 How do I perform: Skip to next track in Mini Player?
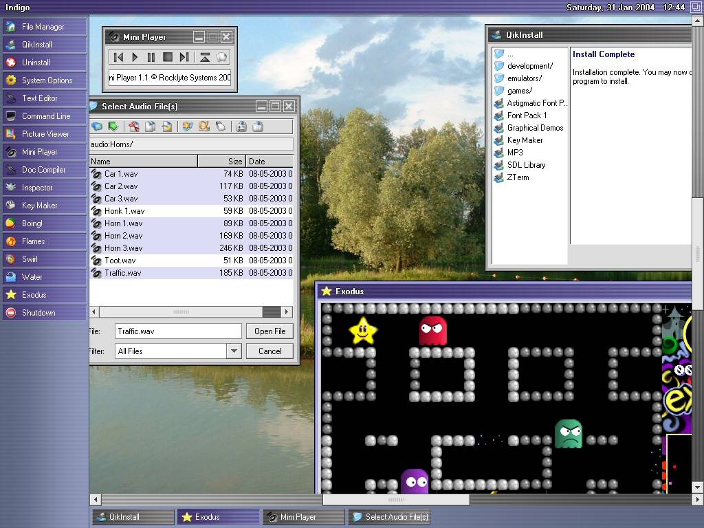pos(184,57)
